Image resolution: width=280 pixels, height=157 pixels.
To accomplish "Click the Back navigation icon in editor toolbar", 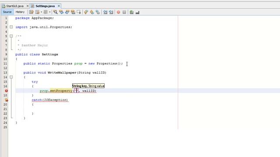I will (x=37, y=12).
